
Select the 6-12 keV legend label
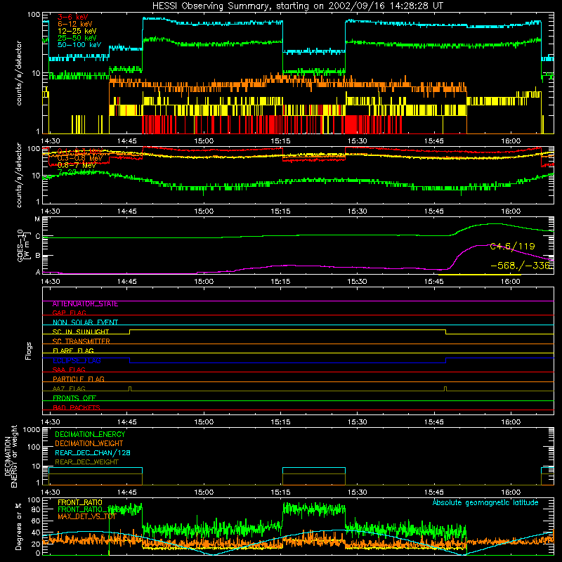click(75, 24)
